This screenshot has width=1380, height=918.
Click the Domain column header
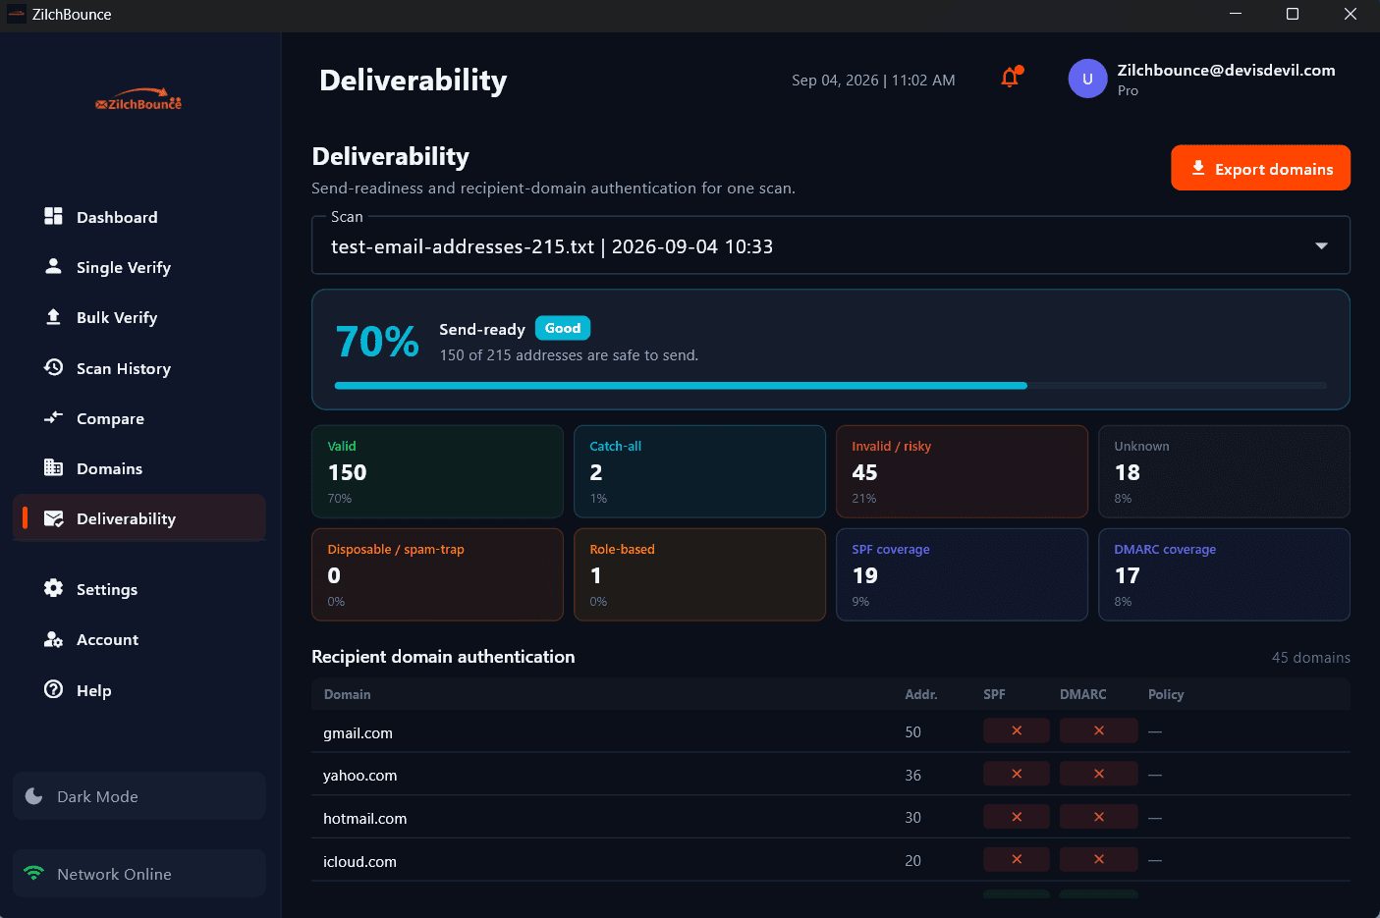[x=347, y=694]
